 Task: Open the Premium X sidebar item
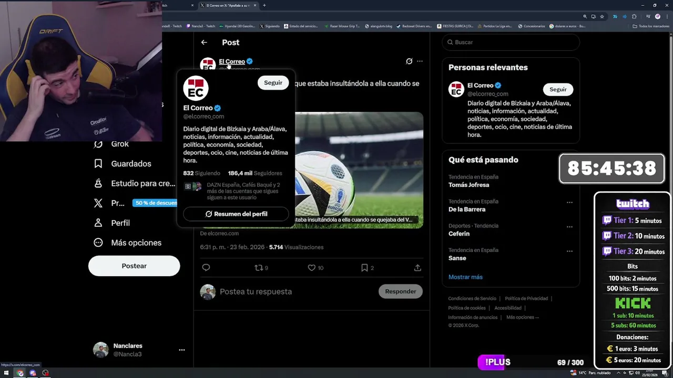(135, 203)
